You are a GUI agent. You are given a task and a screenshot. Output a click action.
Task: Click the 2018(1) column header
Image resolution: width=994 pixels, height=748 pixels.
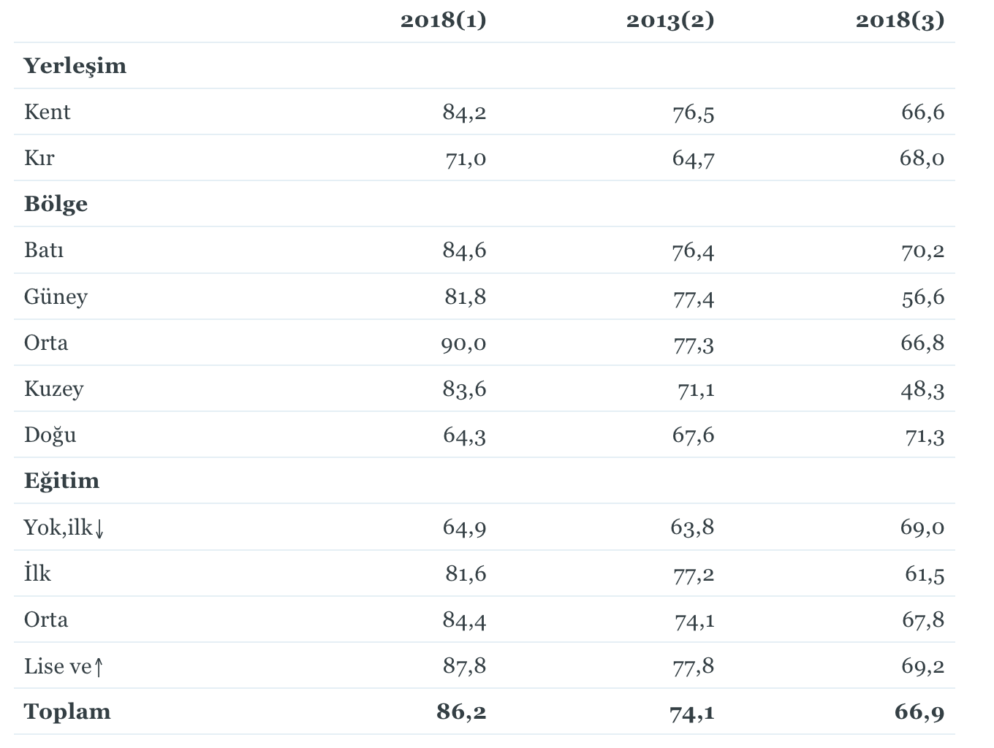point(443,20)
